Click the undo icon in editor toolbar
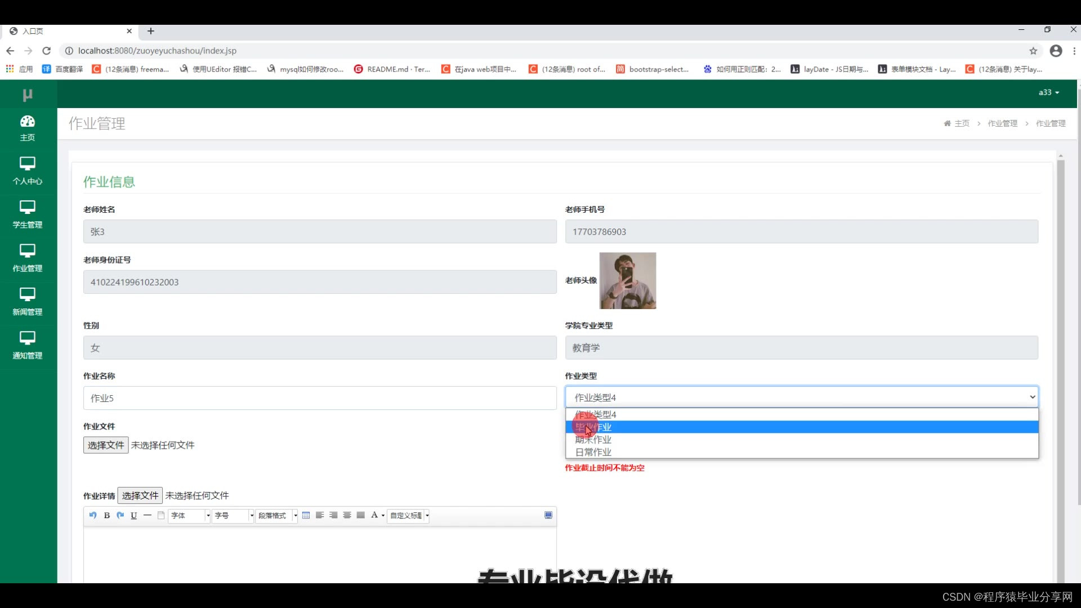Viewport: 1081px width, 608px height. click(x=93, y=515)
